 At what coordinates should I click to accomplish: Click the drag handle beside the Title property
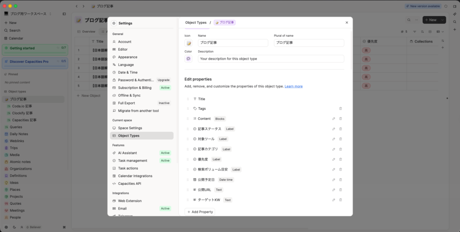coord(188,99)
